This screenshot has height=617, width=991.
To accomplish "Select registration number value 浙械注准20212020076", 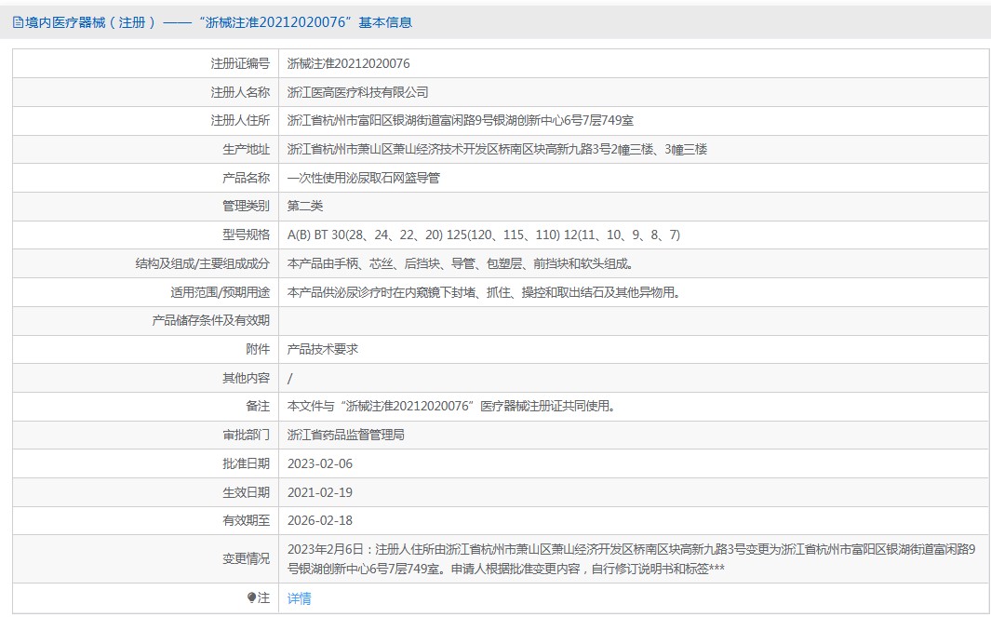I will click(x=348, y=64).
